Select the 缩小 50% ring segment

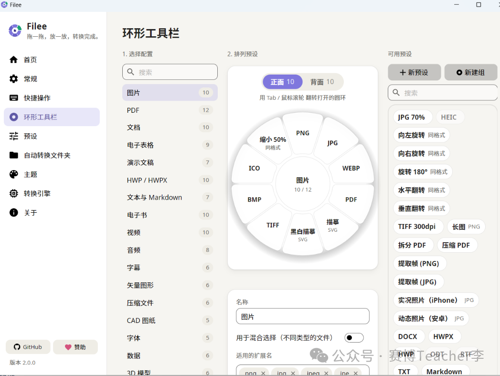coord(273,143)
